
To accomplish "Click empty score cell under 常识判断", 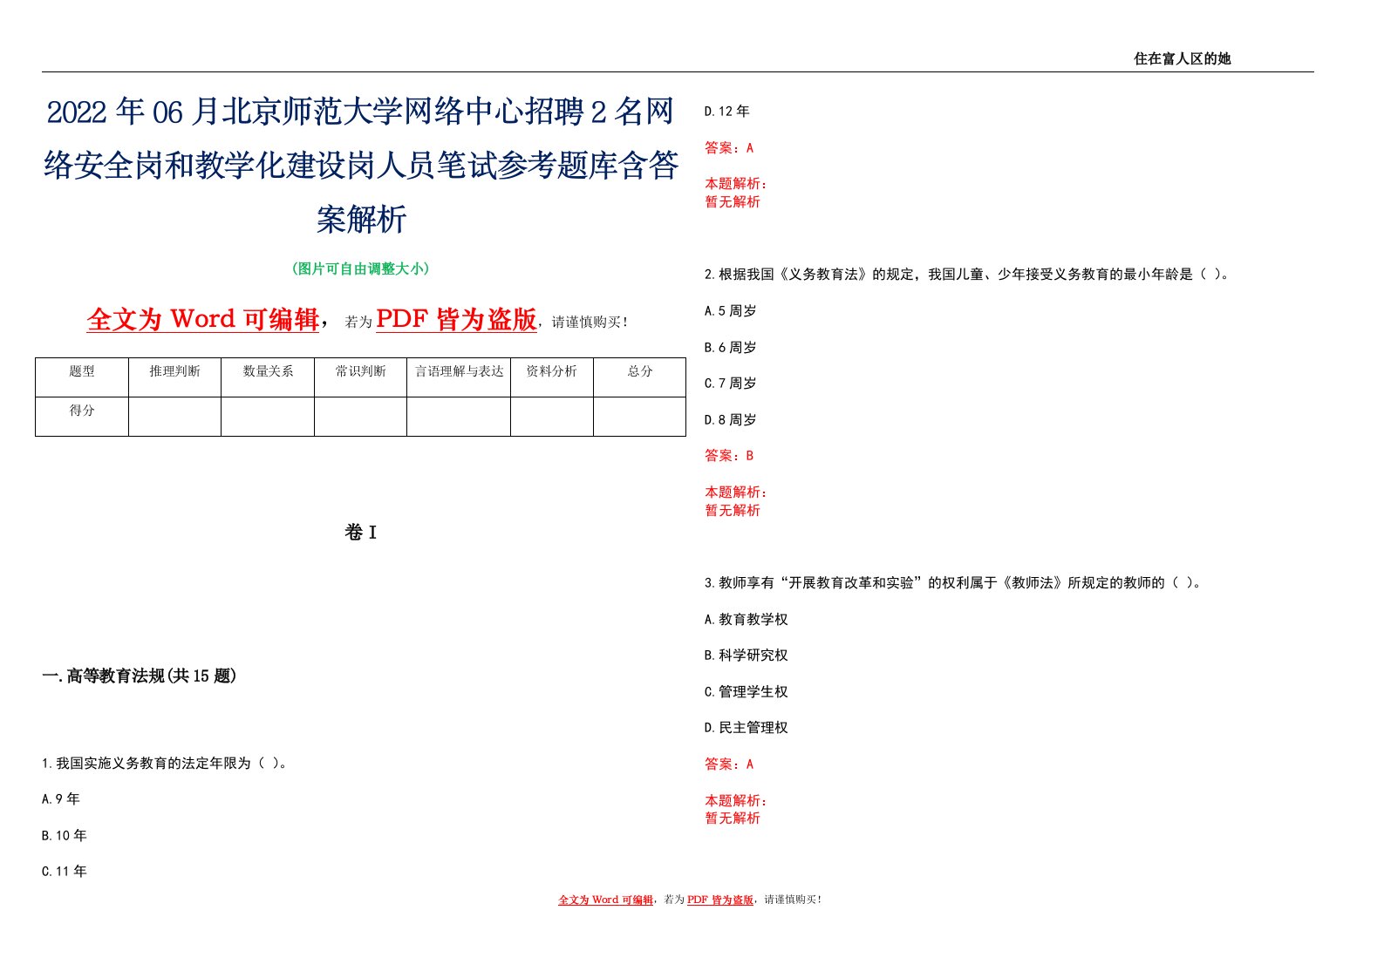I will click(x=360, y=417).
